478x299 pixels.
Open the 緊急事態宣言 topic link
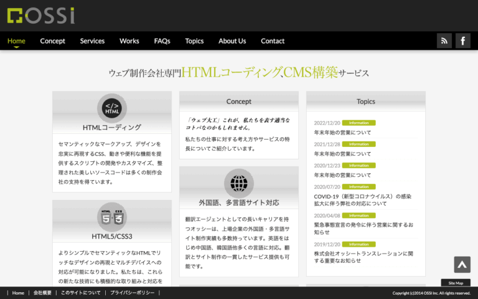(363, 229)
